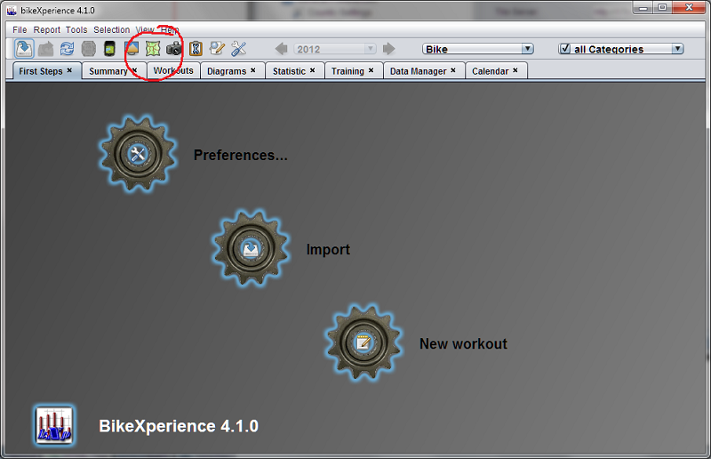Click the Preferences... label
The height and width of the screenshot is (459, 711).
tap(240, 156)
